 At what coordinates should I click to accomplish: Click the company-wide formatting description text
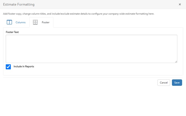click(x=78, y=14)
